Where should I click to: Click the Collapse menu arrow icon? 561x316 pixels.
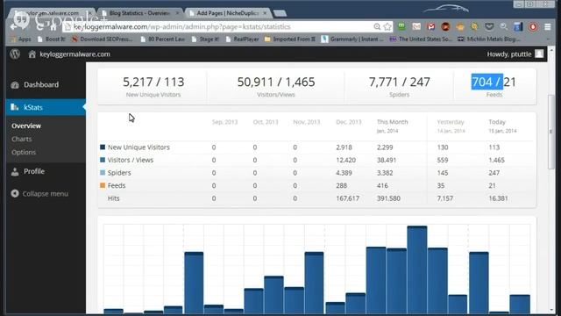[x=15, y=193]
